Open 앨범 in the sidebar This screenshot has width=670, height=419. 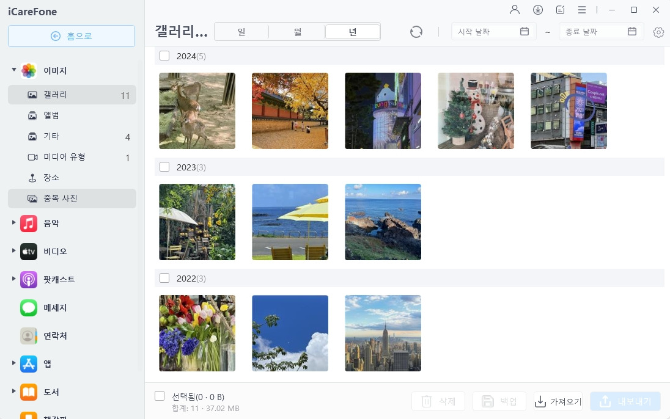click(72, 115)
